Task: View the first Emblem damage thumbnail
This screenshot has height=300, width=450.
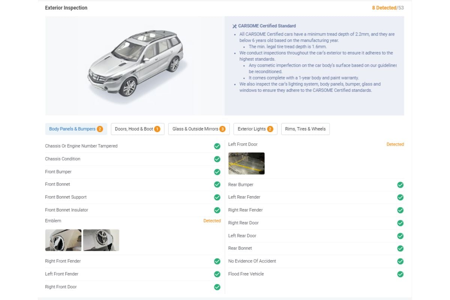Action: (x=63, y=240)
